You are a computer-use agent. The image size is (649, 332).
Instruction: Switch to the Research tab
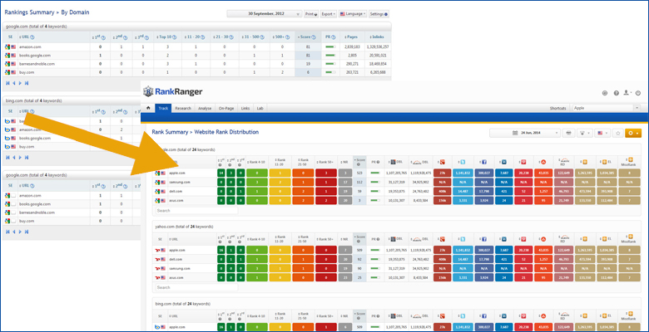tap(183, 108)
